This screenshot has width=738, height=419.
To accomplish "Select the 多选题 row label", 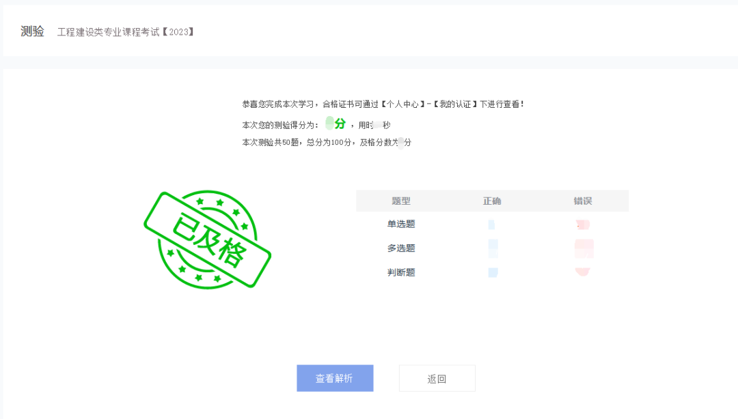I will 401,248.
